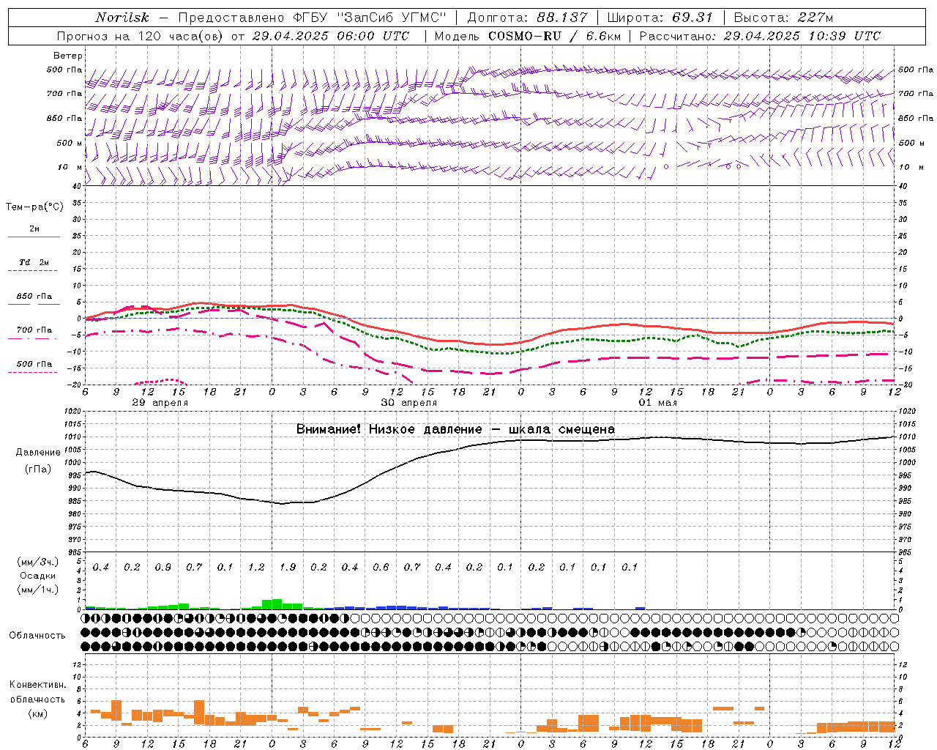Click the '29 апреля' date label

[x=160, y=403]
